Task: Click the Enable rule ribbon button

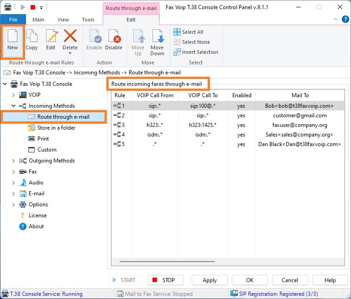Action: (x=94, y=40)
